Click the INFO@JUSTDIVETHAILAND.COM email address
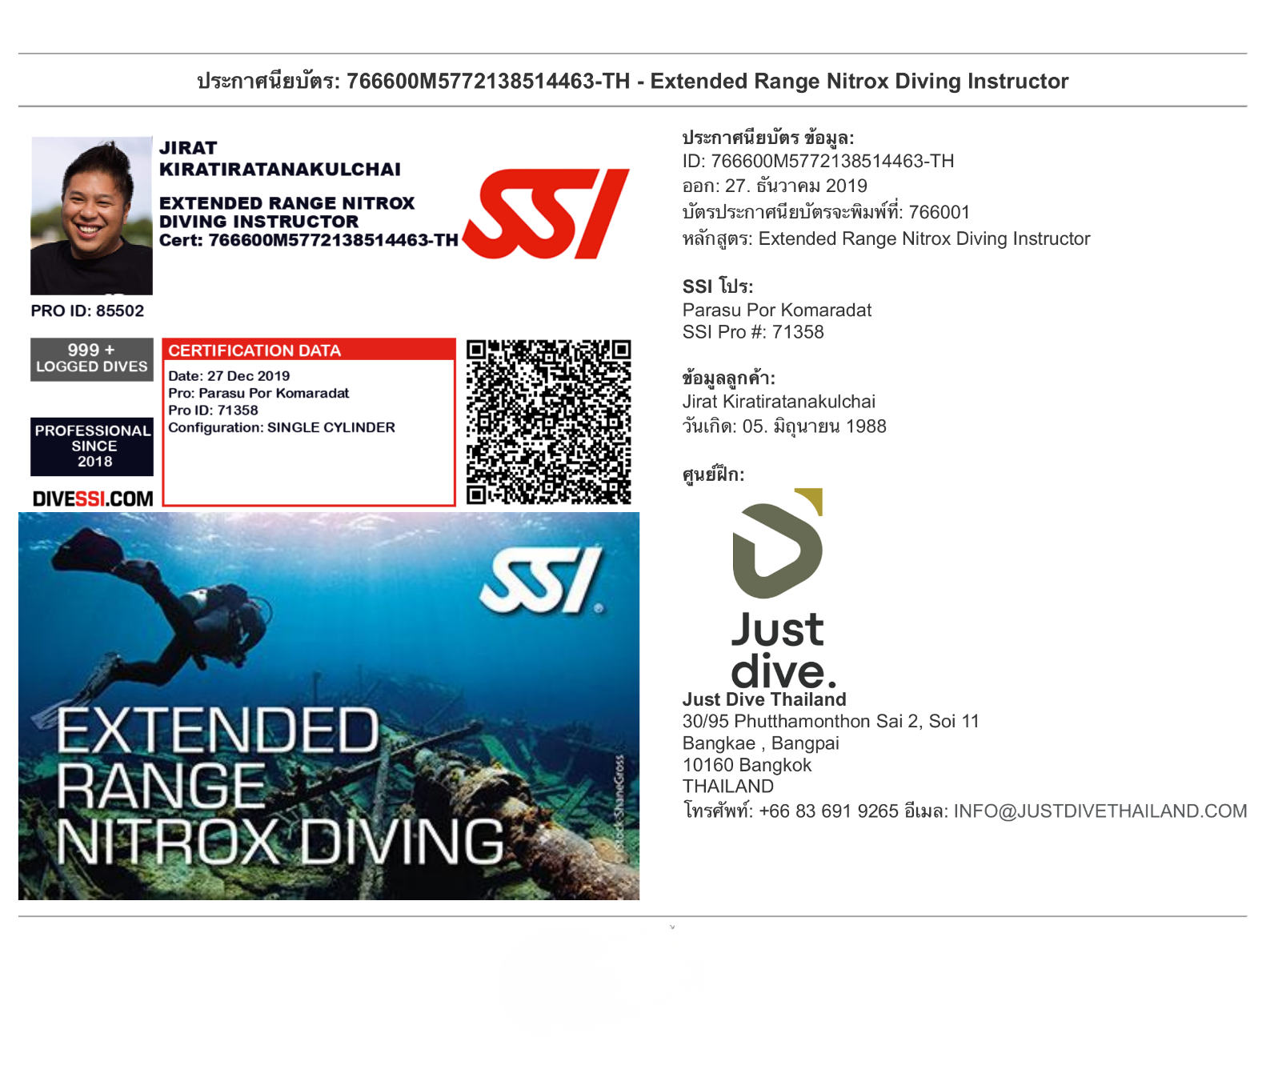 tap(1100, 811)
